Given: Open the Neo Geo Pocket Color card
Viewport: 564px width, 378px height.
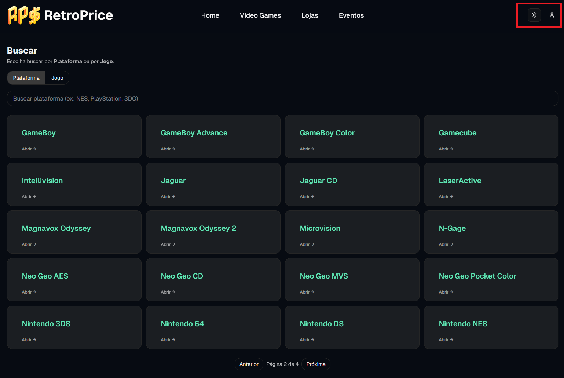Looking at the screenshot, I should point(491,279).
